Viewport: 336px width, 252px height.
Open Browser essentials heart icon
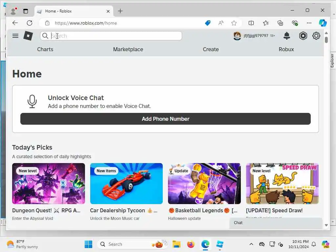295,23
